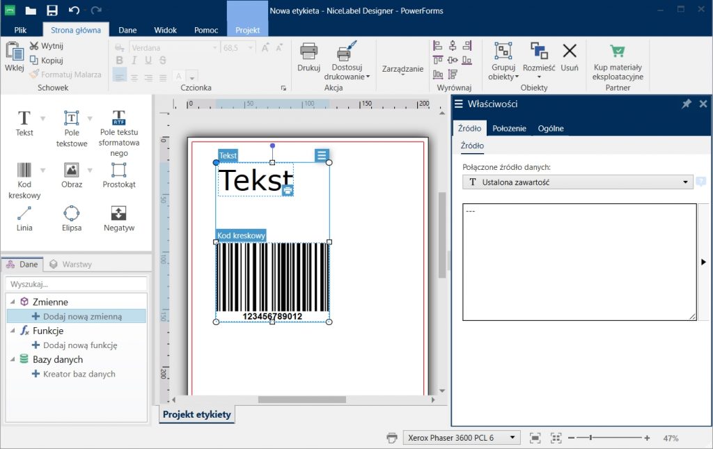Click the Drukuj printer icon
The height and width of the screenshot is (449, 713).
[x=308, y=52]
